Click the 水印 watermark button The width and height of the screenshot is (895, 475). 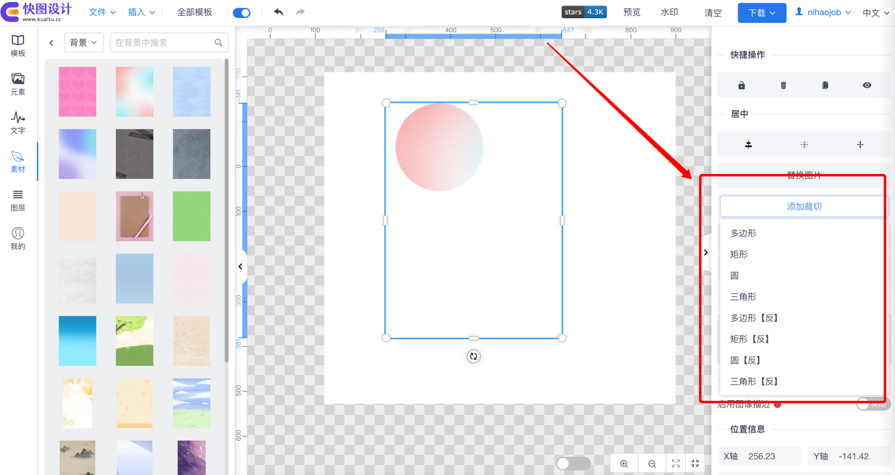point(669,12)
